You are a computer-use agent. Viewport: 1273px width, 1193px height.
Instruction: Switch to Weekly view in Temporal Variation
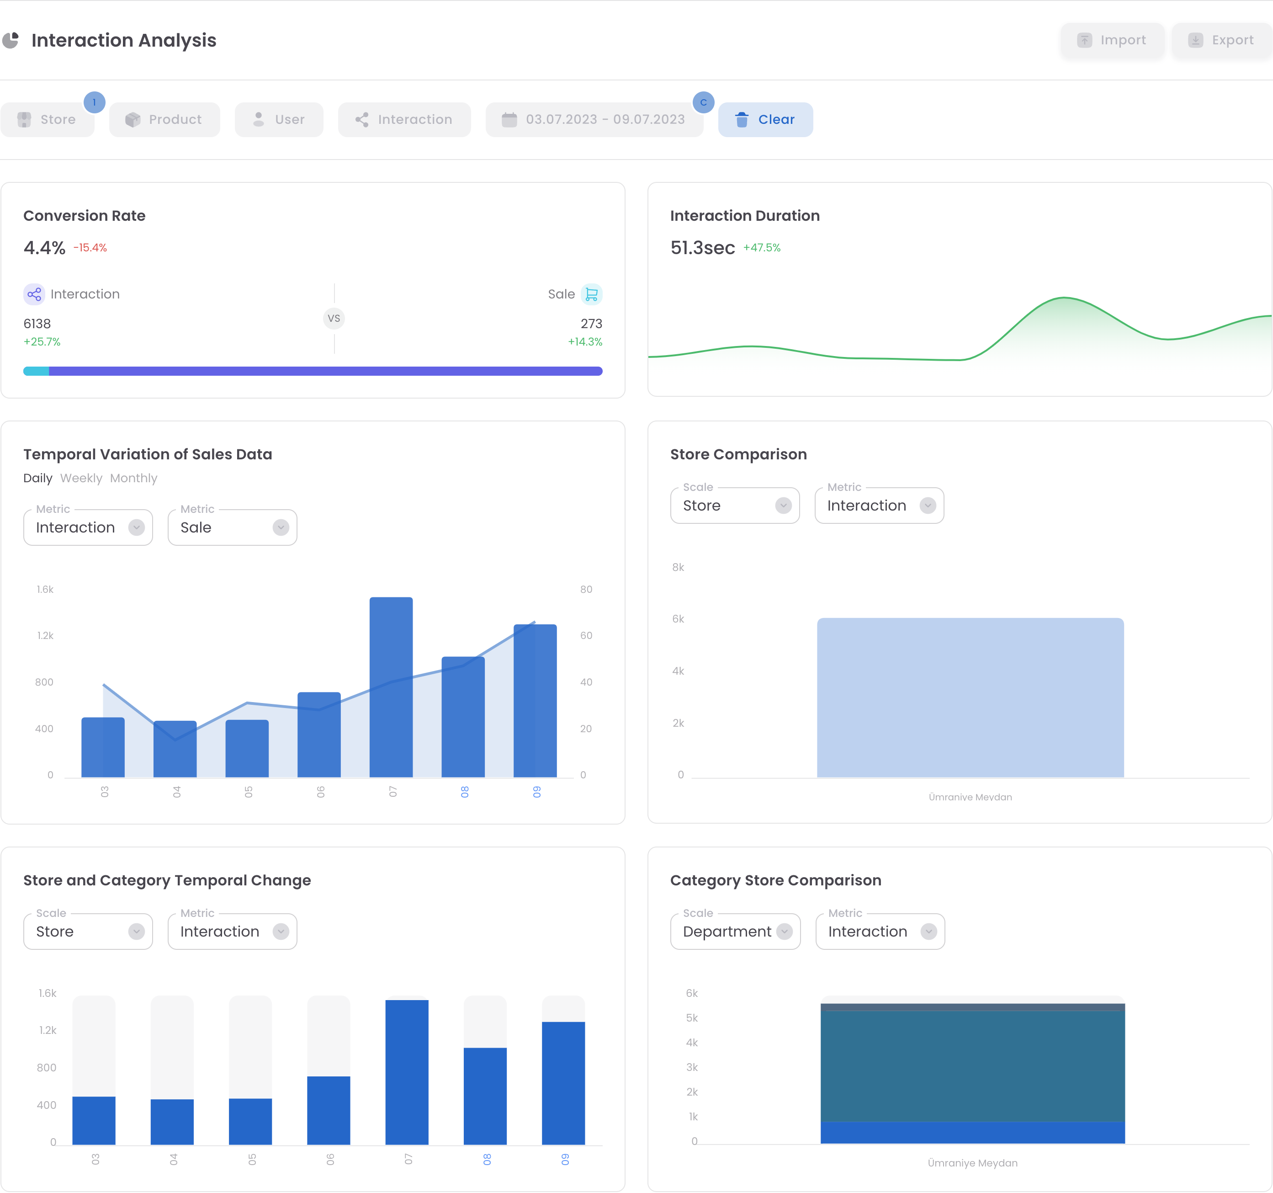click(81, 478)
